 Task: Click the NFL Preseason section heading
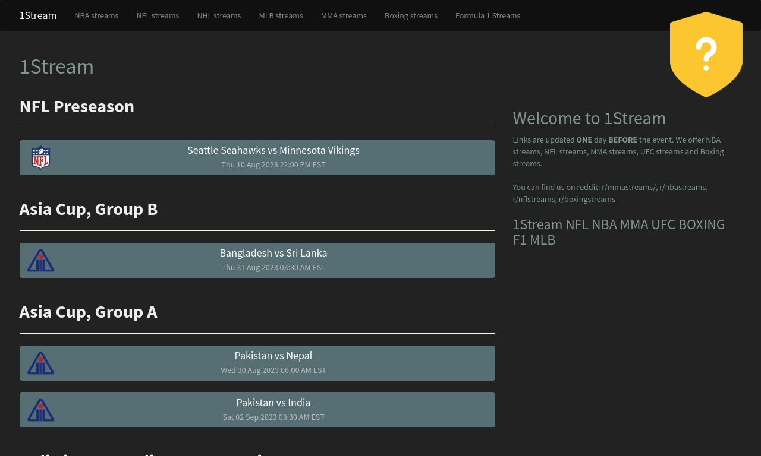pos(77,106)
